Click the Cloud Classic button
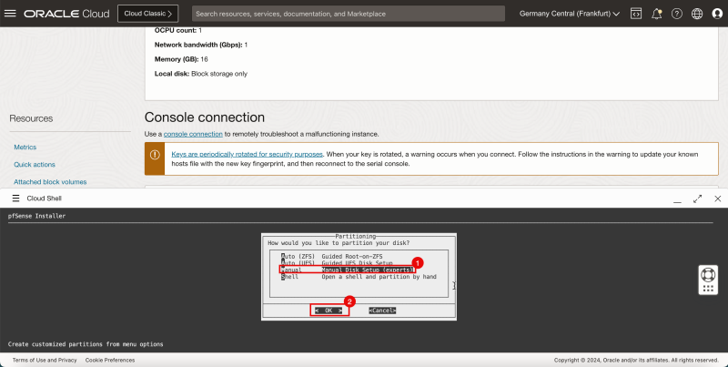Viewport: 728px width, 367px height. (x=148, y=14)
